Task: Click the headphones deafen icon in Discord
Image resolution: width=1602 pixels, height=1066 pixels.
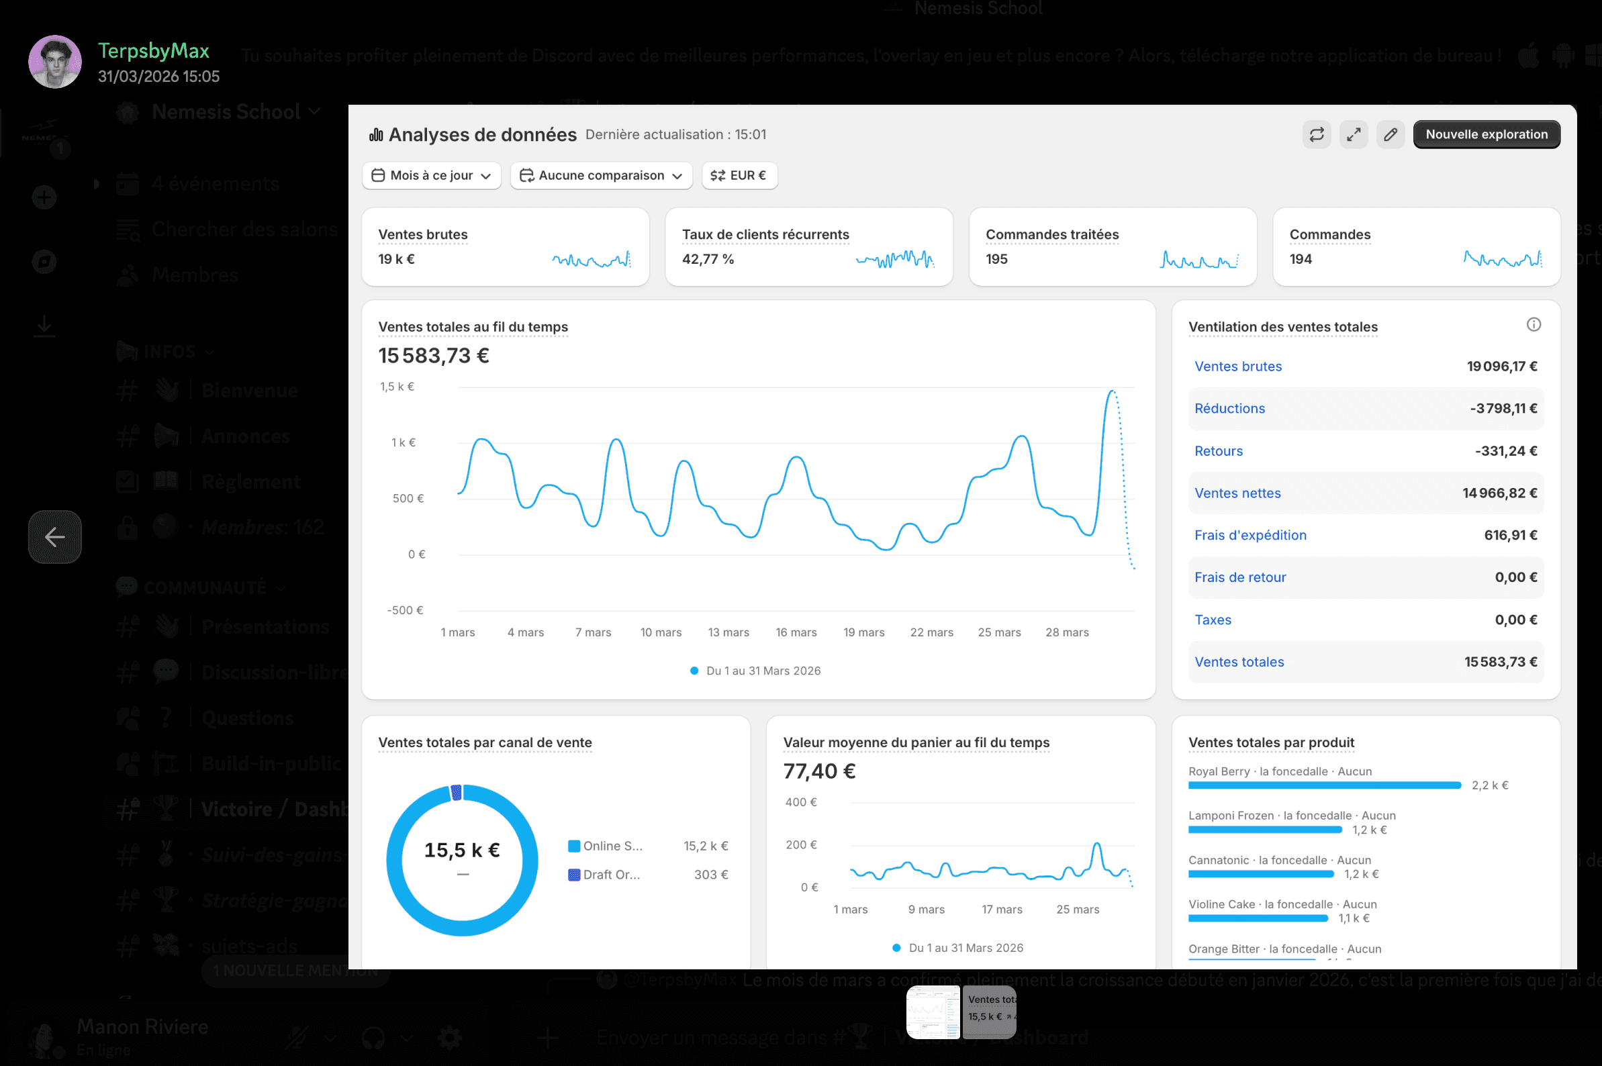Action: point(373,1038)
